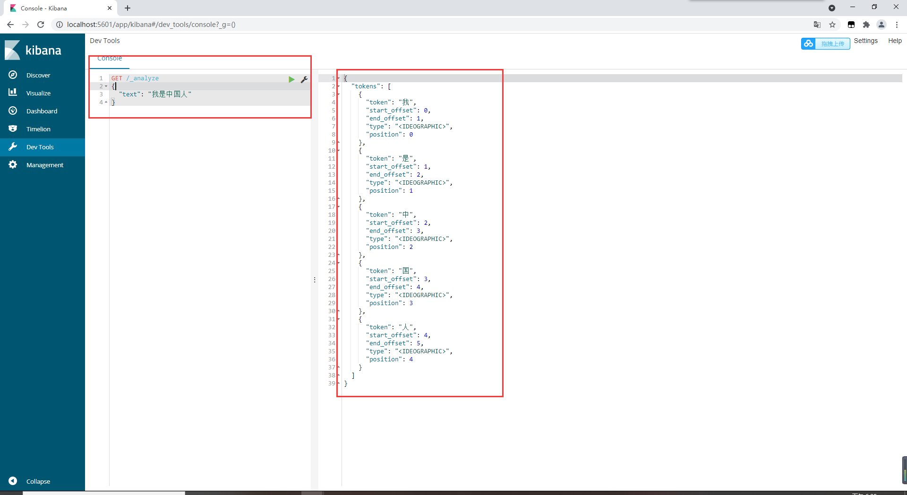Open the Settings link in Dev Tools
Screen dimensions: 907x495
click(x=865, y=41)
